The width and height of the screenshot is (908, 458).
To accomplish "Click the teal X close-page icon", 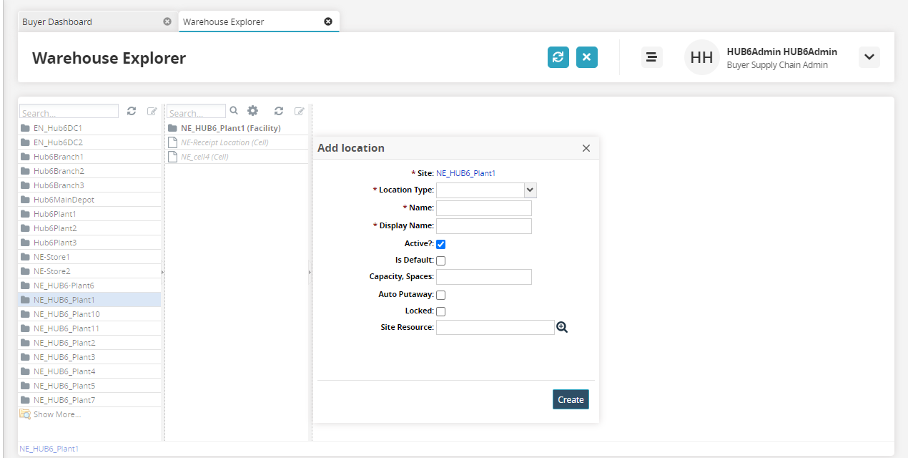I will click(x=587, y=57).
